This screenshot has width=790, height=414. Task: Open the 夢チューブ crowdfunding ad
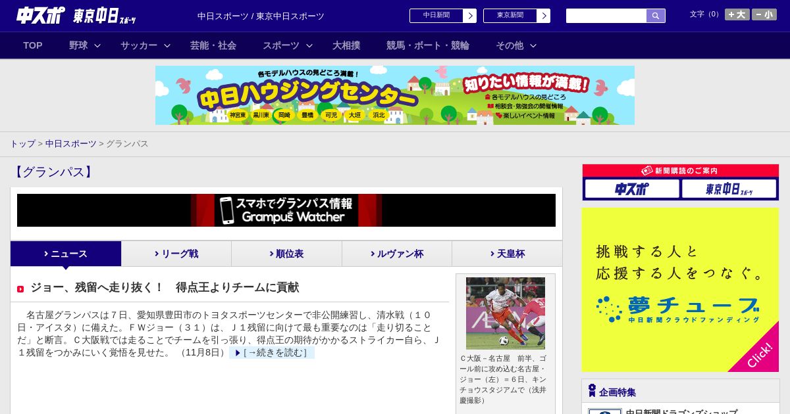click(681, 290)
